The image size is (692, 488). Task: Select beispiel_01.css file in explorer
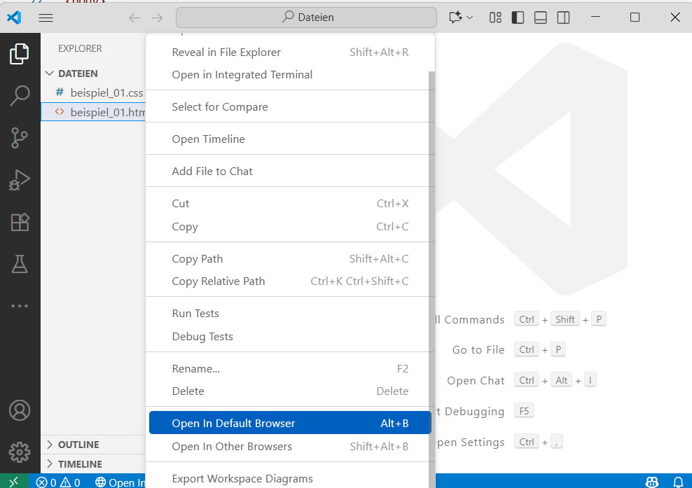coord(106,92)
